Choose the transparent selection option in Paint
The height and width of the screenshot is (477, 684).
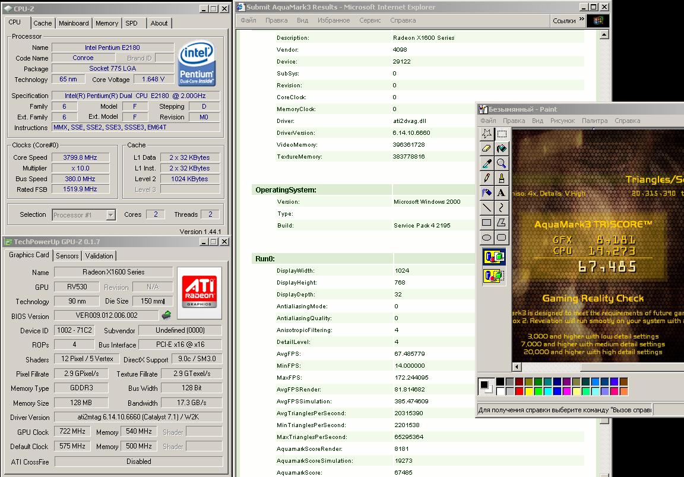494,276
